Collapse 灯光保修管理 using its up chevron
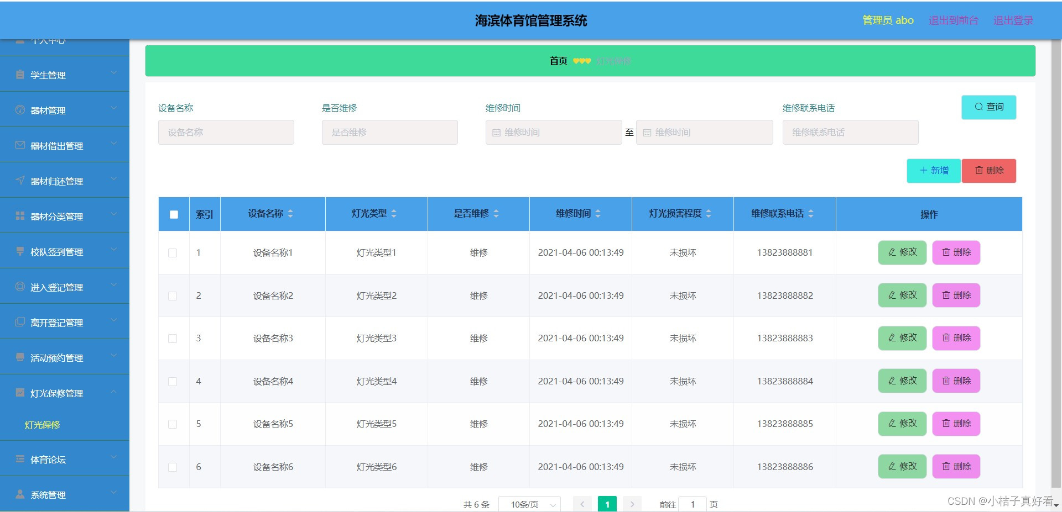 (114, 391)
